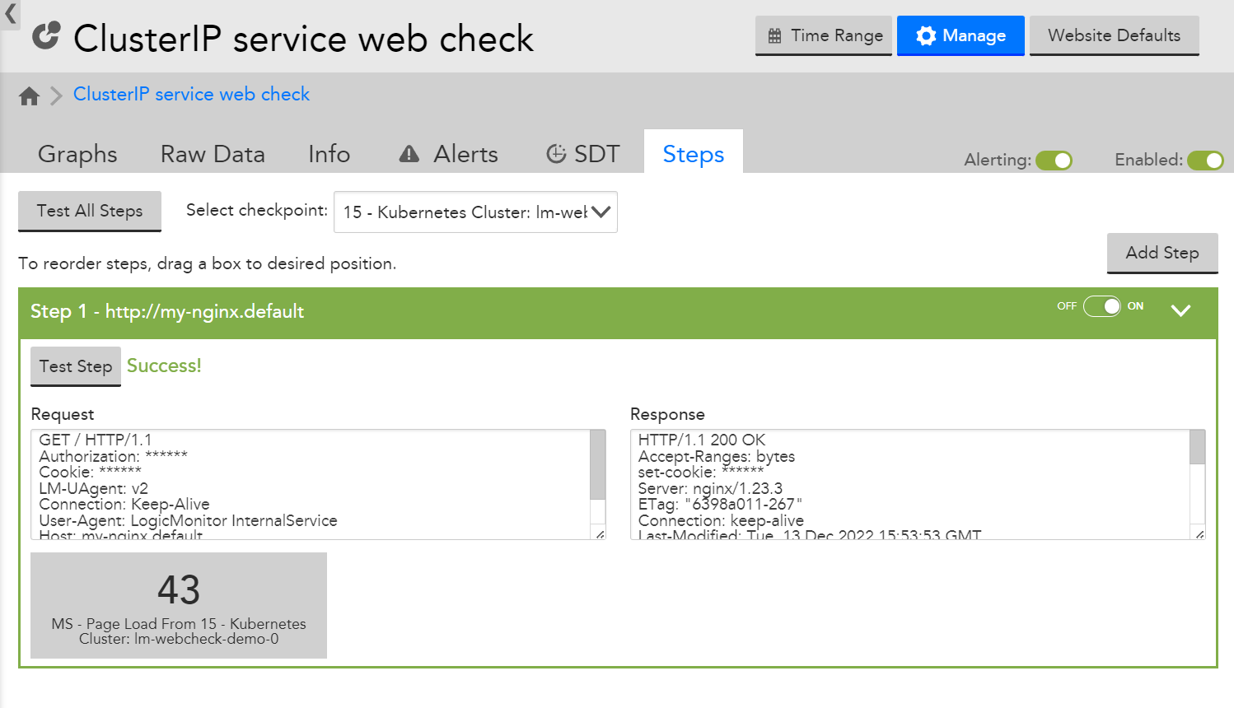Click the Request box resize handle

600,534
